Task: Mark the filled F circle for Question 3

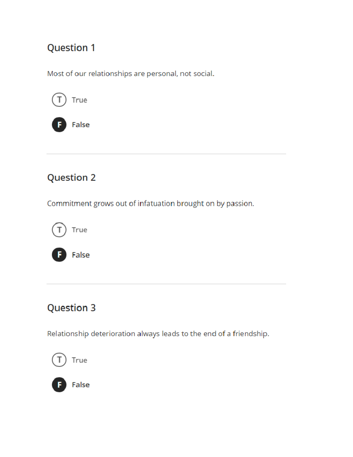Action: point(59,385)
